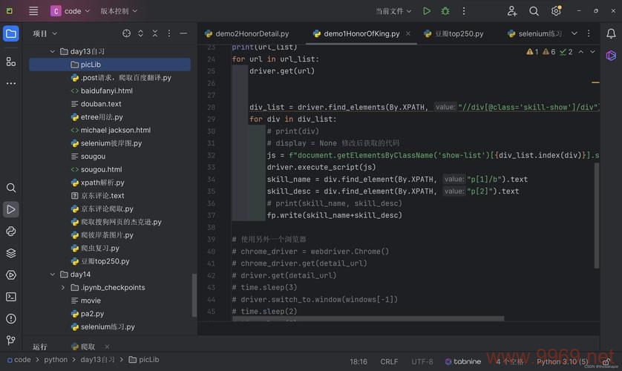
Task: Click the editor vertical scrollbar
Action: coord(596,216)
